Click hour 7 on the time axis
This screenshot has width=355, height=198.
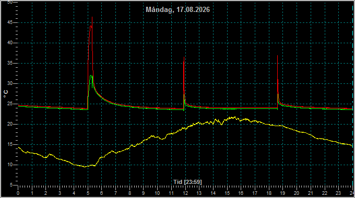click(x=115, y=193)
